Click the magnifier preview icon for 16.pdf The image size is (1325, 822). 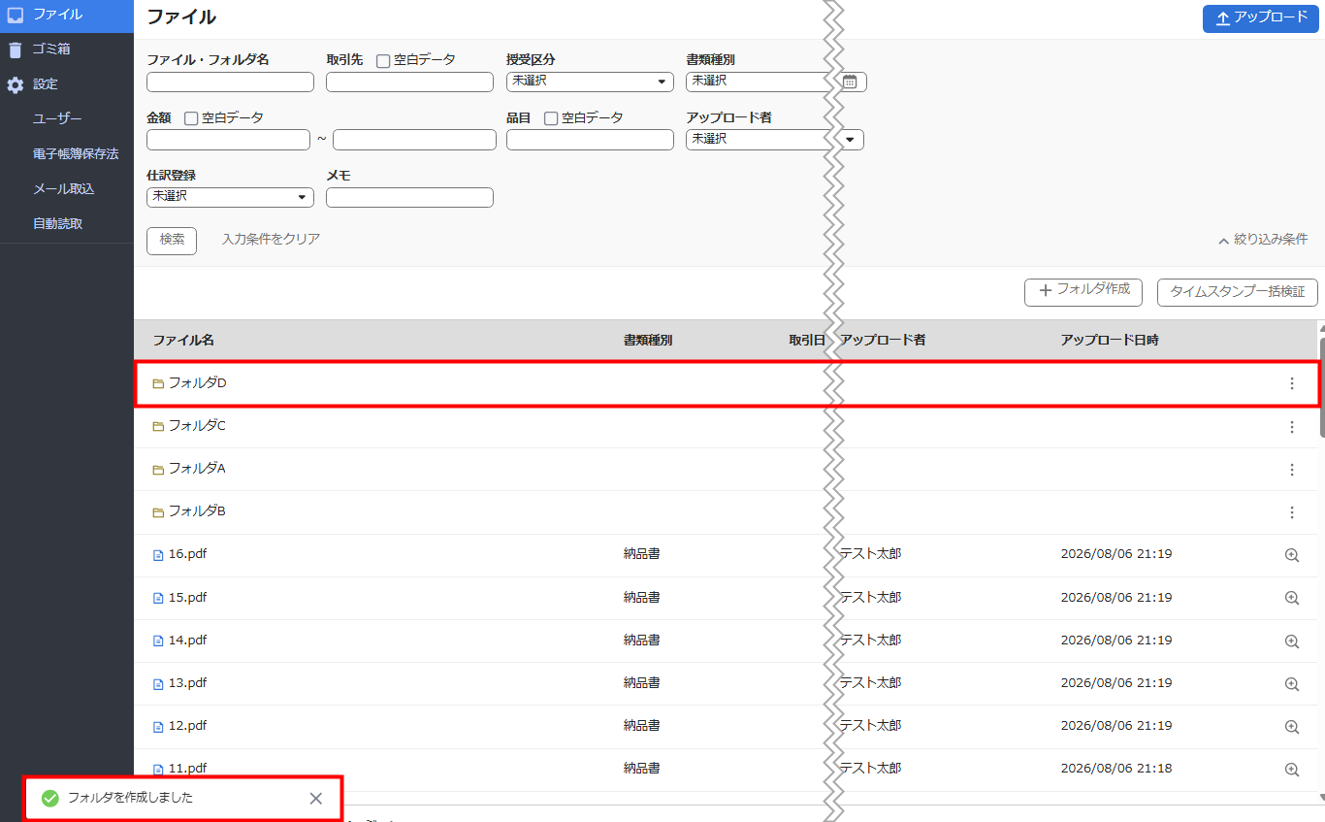(1291, 555)
